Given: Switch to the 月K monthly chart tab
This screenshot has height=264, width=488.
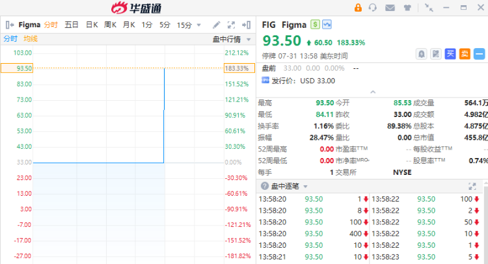Looking at the screenshot, I should [129, 25].
